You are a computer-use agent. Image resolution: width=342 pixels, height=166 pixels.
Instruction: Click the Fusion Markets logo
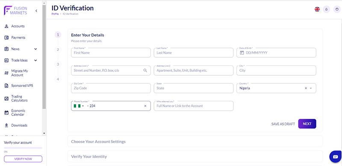click(15, 11)
